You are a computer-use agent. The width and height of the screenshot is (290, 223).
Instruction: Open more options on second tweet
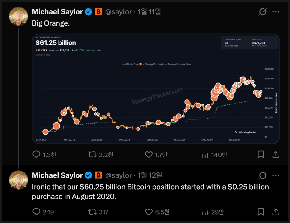tap(276, 175)
